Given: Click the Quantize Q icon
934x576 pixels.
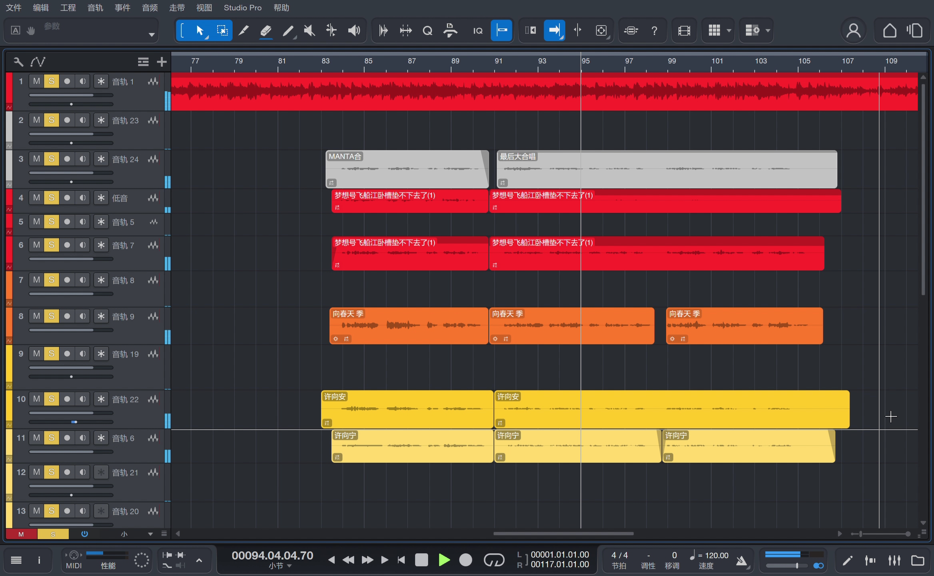Looking at the screenshot, I should coord(427,30).
